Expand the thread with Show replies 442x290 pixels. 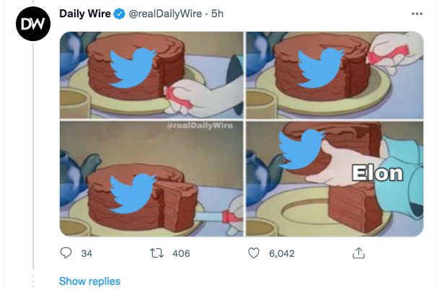coord(89,281)
